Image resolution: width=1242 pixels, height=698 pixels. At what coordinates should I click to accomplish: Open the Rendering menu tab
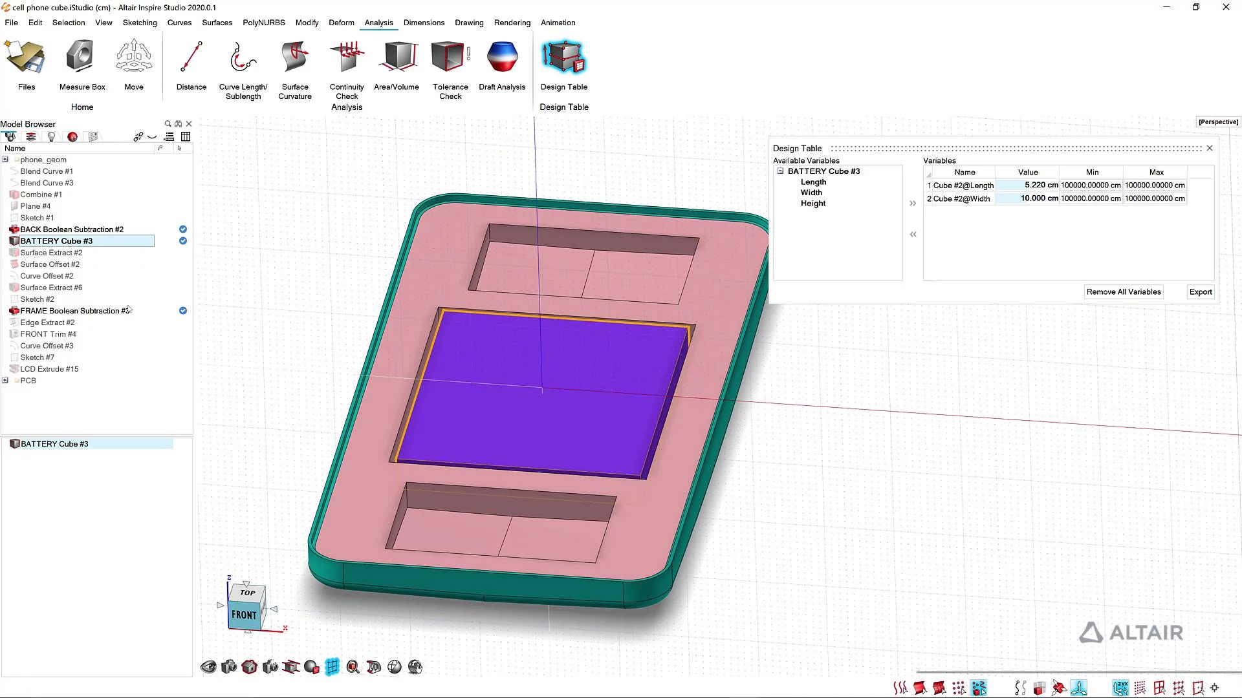[x=512, y=22]
